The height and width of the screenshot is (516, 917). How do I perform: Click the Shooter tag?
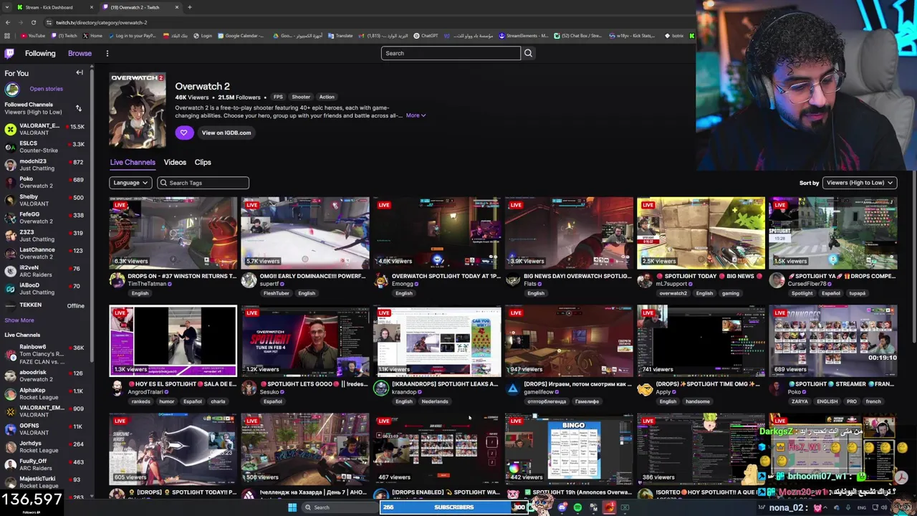[x=301, y=97]
